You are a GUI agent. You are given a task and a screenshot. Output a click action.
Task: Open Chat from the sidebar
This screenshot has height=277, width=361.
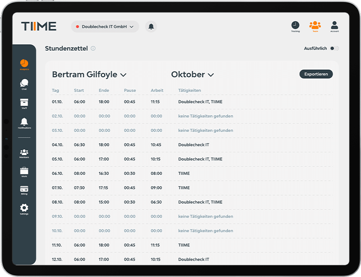click(x=24, y=84)
